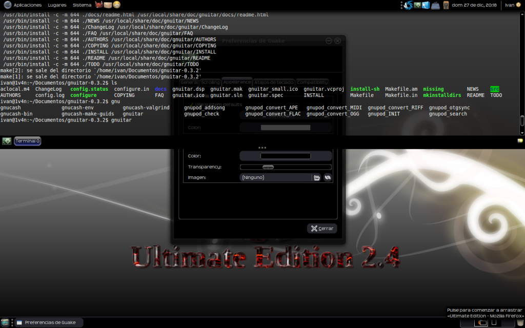Open the Aplicaciones menu
Viewport: 525px width, 328px height.
[x=28, y=5]
